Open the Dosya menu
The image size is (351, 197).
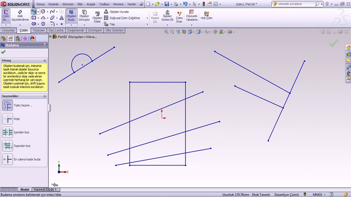(x=40, y=4)
